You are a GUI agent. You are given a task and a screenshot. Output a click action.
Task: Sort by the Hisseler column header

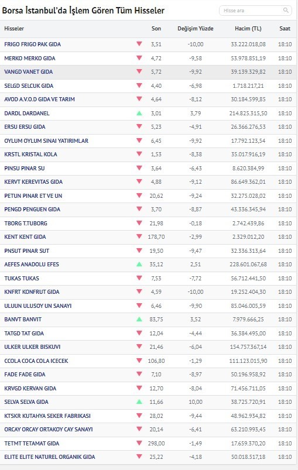click(x=14, y=29)
